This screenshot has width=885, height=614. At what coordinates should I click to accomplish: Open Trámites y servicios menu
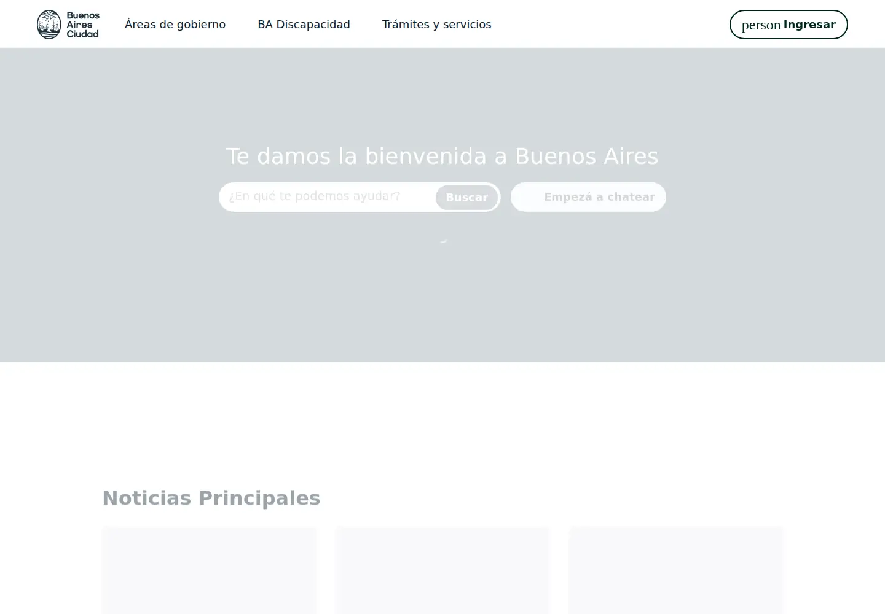(x=436, y=25)
